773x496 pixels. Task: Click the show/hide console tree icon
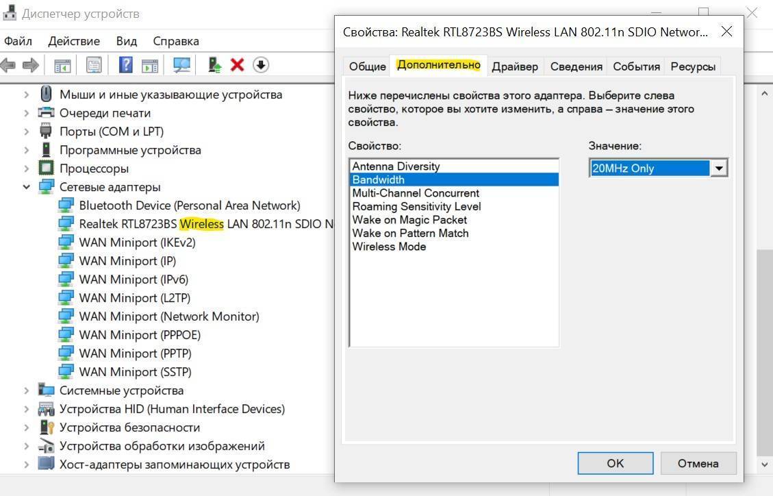click(x=62, y=65)
